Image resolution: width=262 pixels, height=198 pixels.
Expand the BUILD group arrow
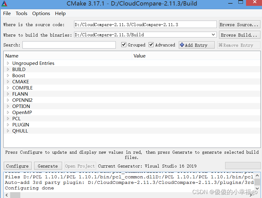8,69
